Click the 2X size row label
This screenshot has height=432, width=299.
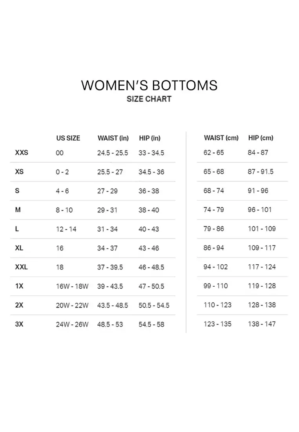(x=19, y=305)
